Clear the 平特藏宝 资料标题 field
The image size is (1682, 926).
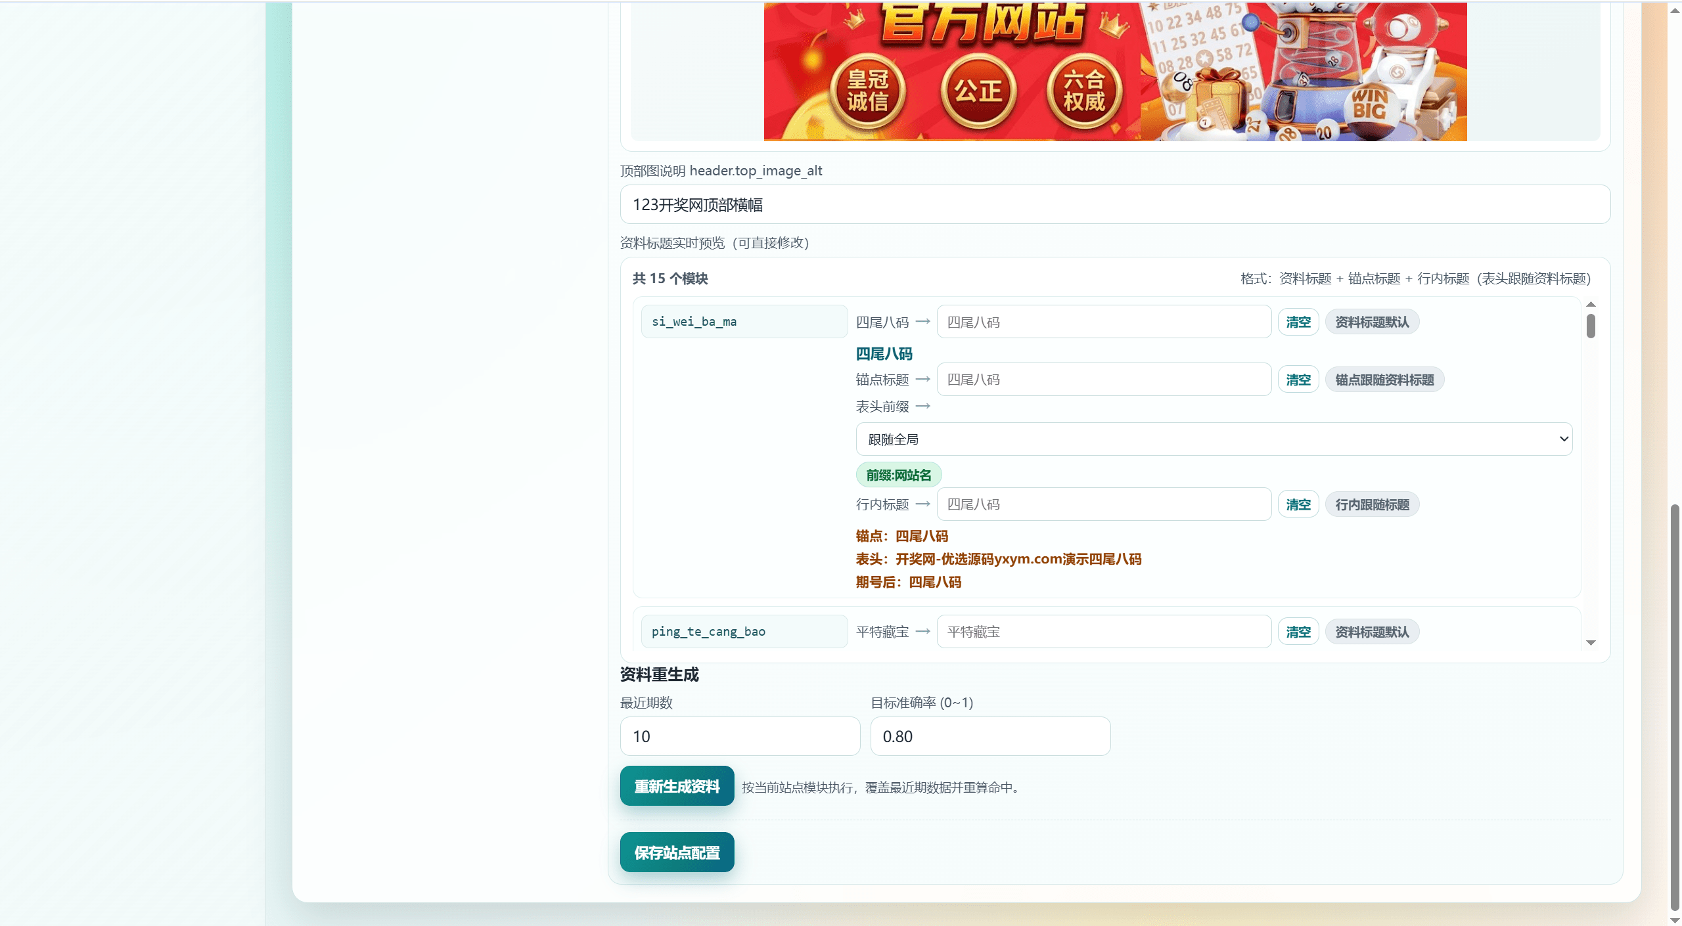[1298, 632]
